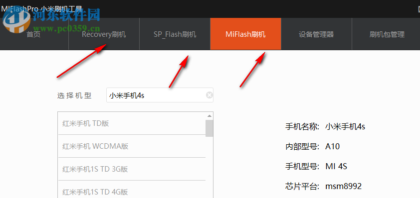Click the 芯片平台 value msm8992
The height and width of the screenshot is (198, 420).
[x=343, y=186]
